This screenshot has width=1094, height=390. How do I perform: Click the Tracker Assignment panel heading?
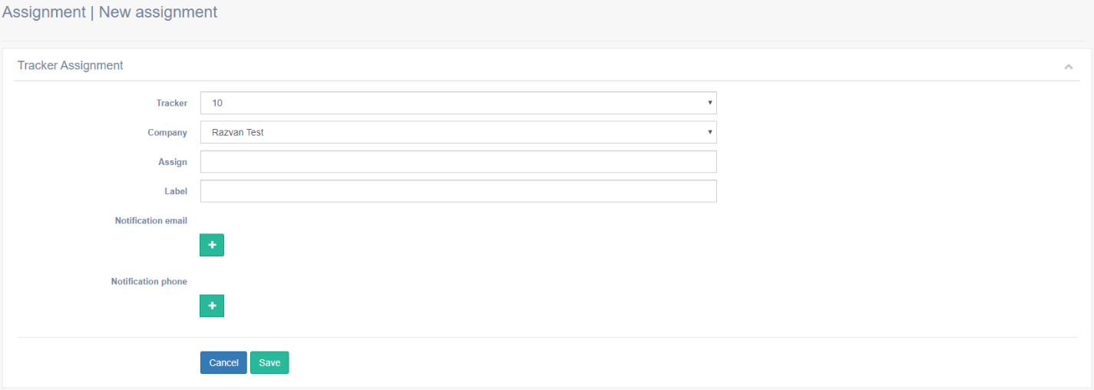tap(71, 66)
